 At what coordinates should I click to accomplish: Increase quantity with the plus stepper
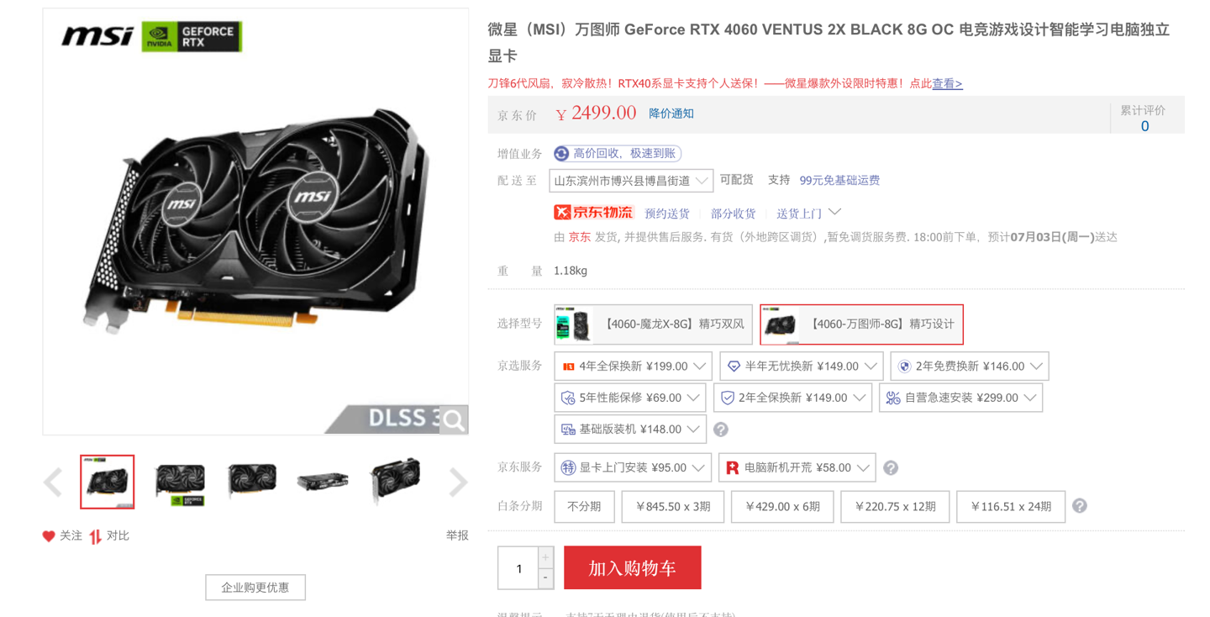pyautogui.click(x=545, y=556)
